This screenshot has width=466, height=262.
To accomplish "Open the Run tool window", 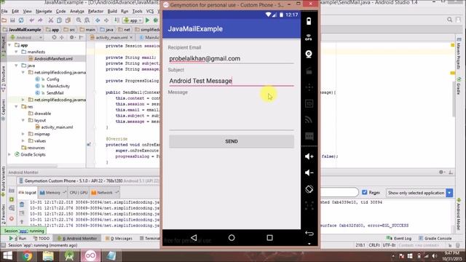I will click(x=18, y=238).
